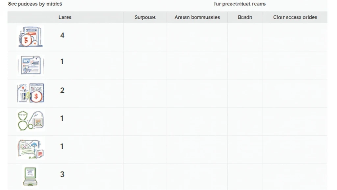Select the number 4 in first row

(x=62, y=35)
